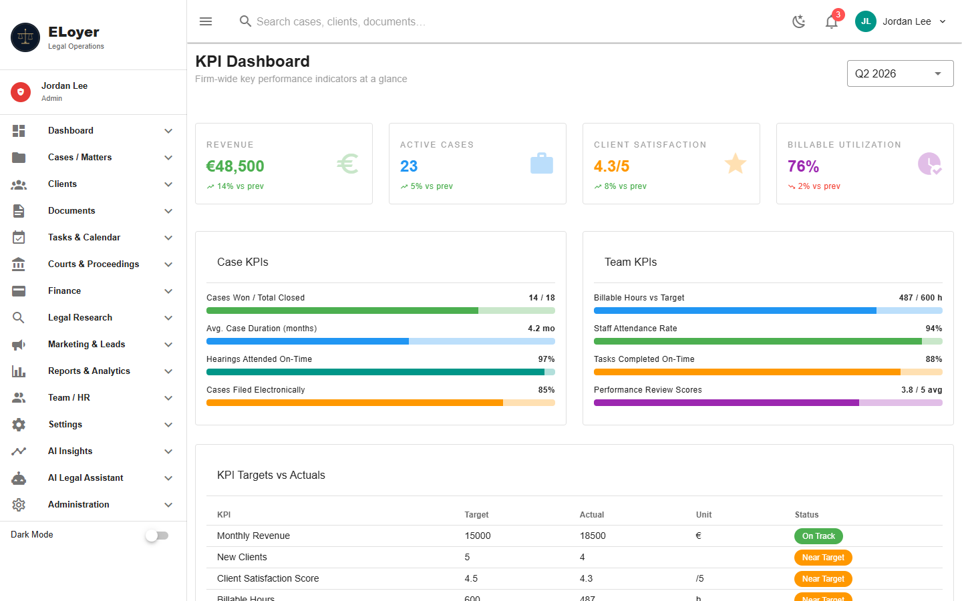Click the Reports & Analytics chart icon
Screen dimensions: 962x601
tap(19, 371)
